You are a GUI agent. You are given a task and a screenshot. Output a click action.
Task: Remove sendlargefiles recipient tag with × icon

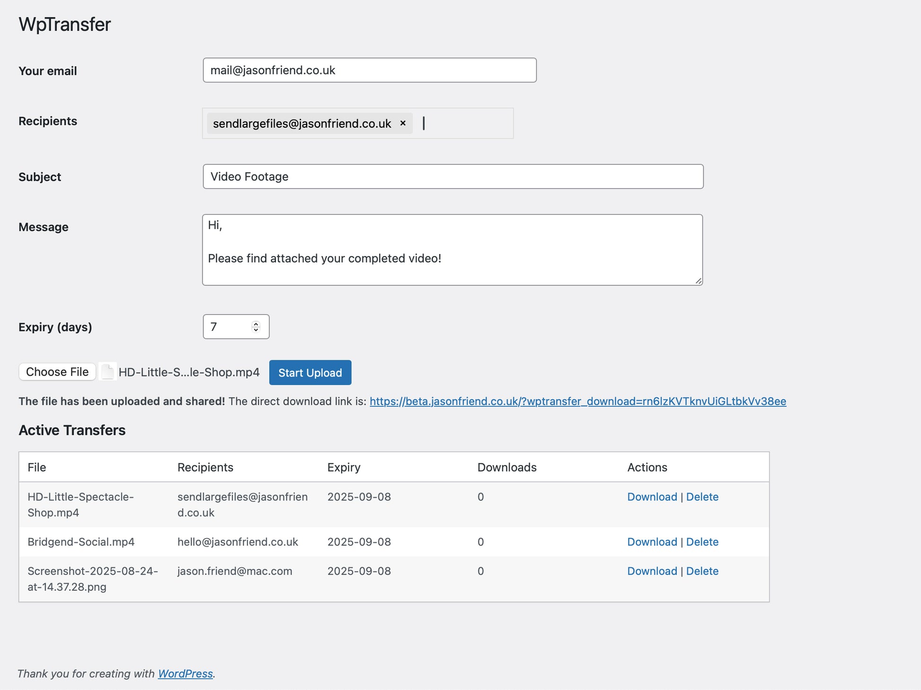coord(403,123)
